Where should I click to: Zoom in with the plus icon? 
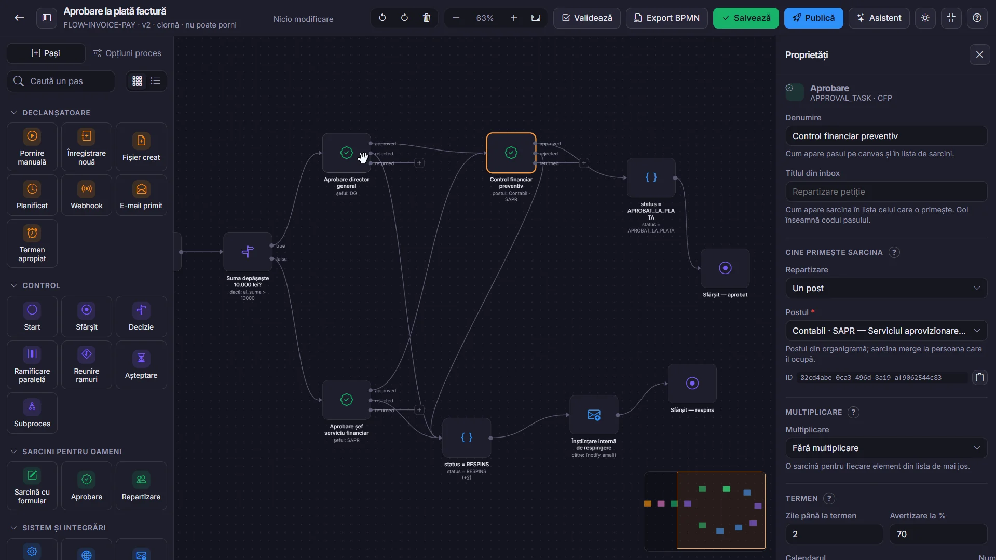point(514,18)
